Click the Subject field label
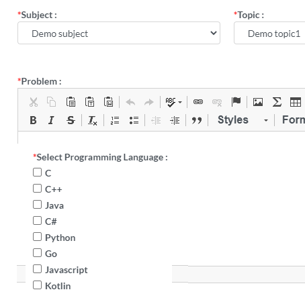 click(37, 15)
